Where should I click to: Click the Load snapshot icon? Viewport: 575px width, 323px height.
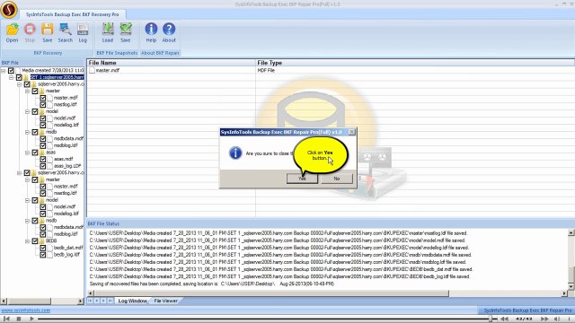(108, 30)
